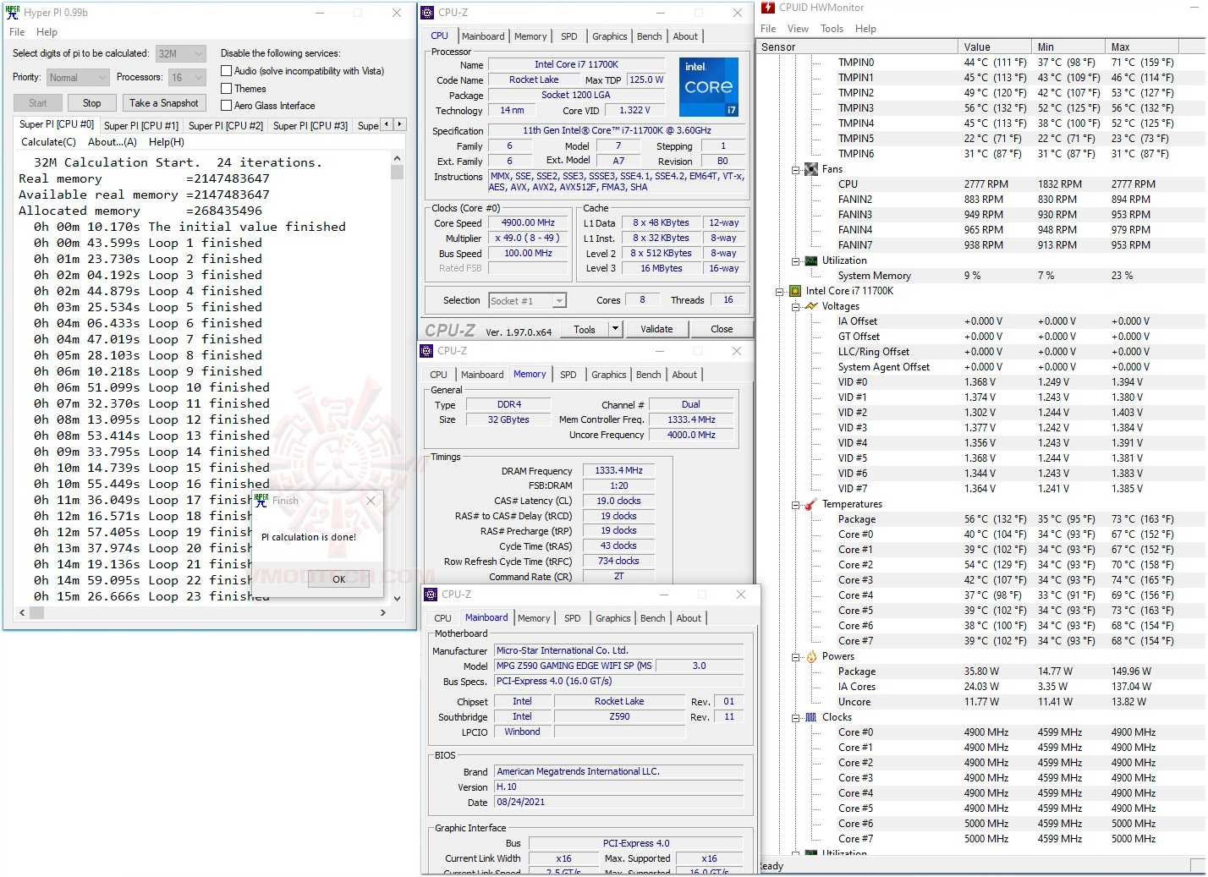Open the arrow next to CPU-Z Tools button

click(x=616, y=329)
